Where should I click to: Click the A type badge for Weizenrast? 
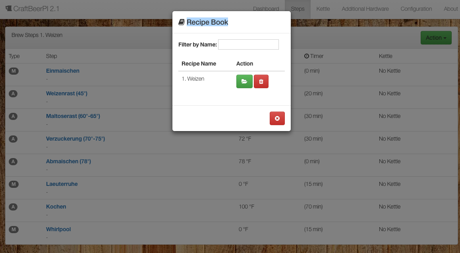pyautogui.click(x=14, y=94)
